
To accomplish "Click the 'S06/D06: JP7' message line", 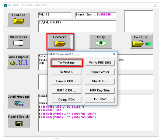I will point(50,110).
